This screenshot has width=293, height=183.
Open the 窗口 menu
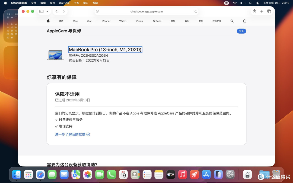86,3
